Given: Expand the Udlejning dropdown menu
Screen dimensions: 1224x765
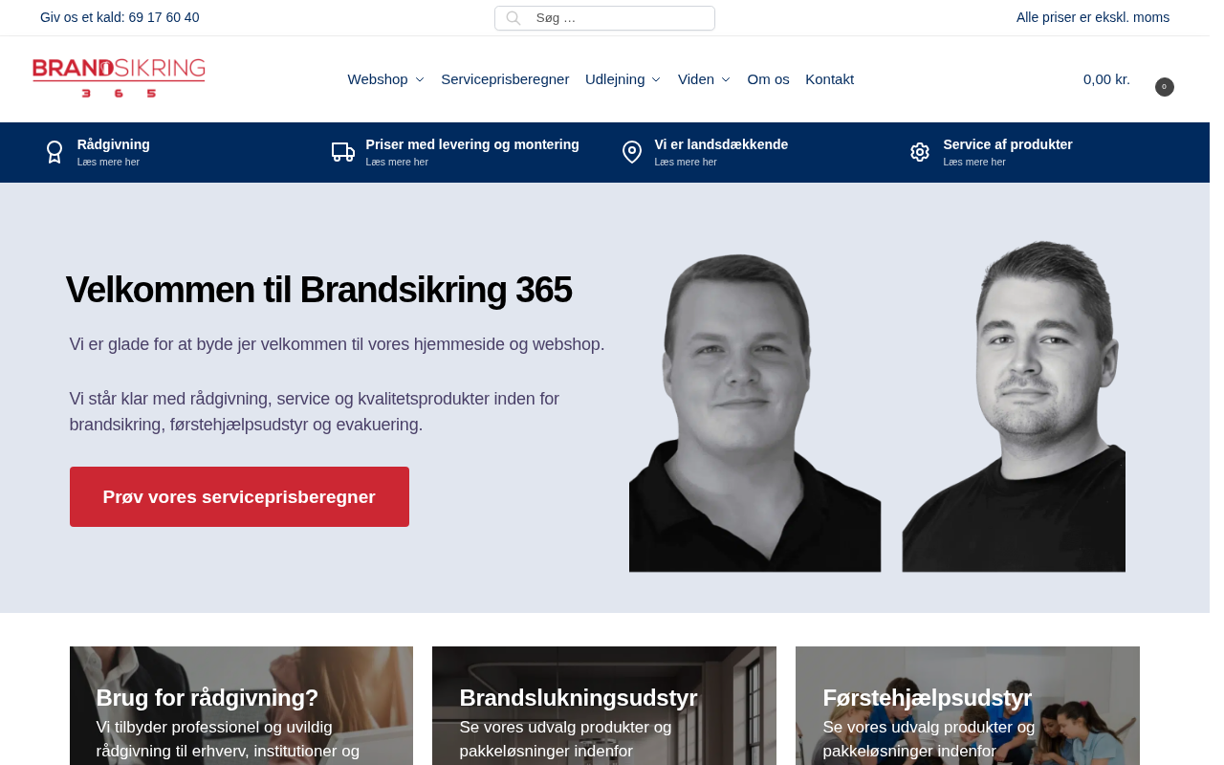Looking at the screenshot, I should coord(623,79).
